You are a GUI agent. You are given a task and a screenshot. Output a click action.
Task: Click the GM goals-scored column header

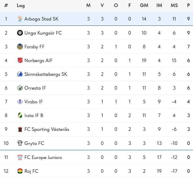point(144,5)
